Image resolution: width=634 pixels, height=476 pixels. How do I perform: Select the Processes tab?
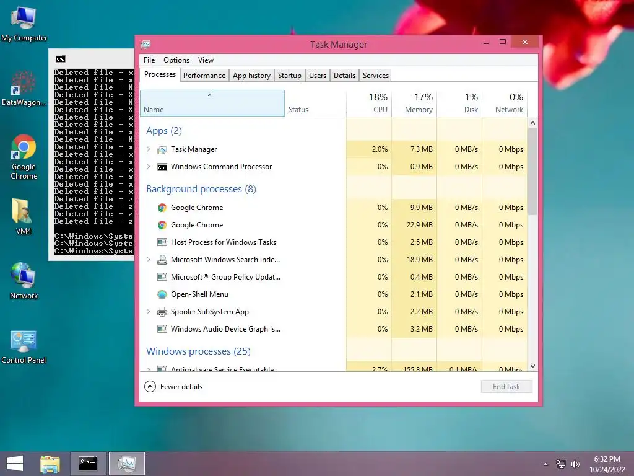(x=160, y=75)
